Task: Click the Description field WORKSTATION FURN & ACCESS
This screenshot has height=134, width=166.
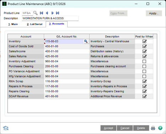Action: (x=50, y=18)
